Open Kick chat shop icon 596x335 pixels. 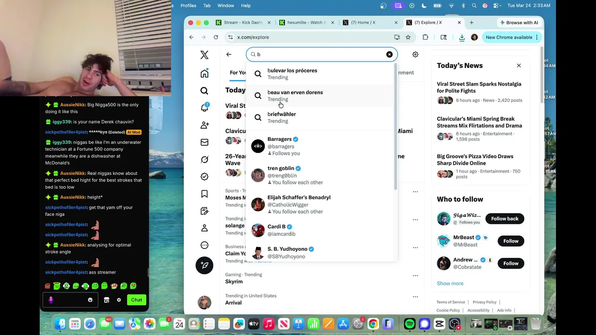[x=107, y=300]
